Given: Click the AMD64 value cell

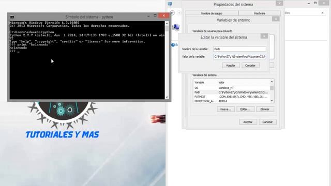Looking at the screenshot, I should (x=223, y=101).
